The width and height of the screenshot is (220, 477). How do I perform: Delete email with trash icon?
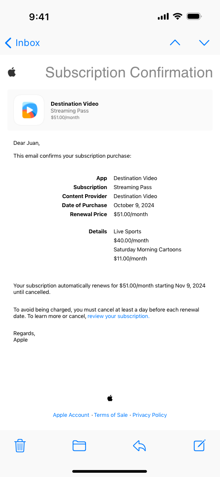click(x=20, y=446)
